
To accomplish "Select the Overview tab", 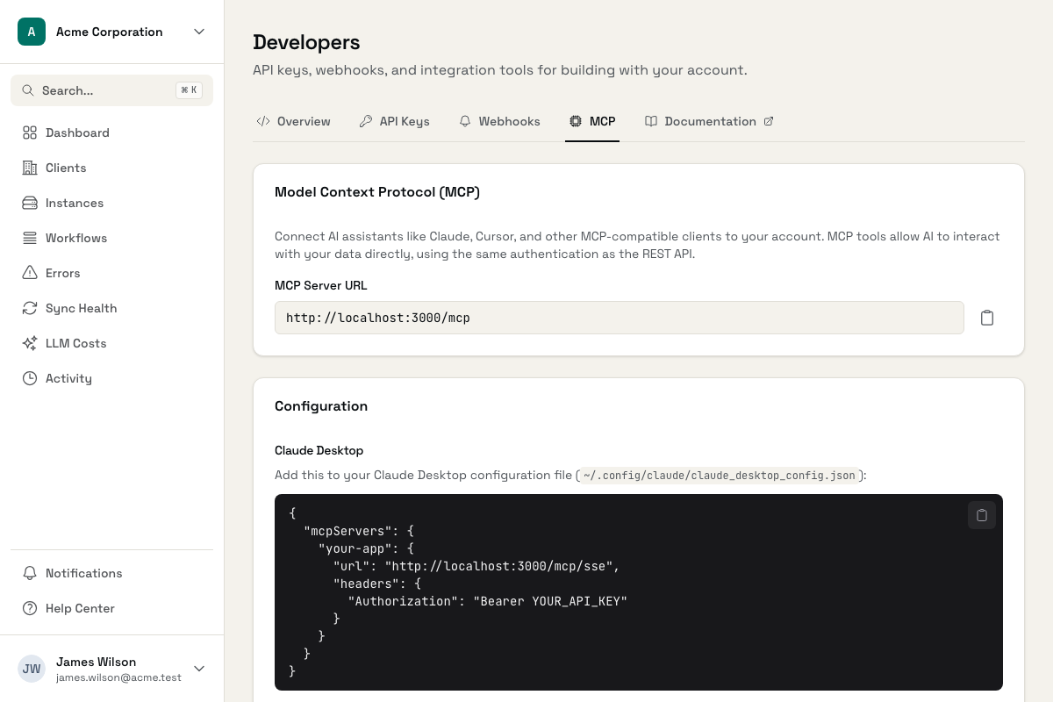I will point(293,121).
